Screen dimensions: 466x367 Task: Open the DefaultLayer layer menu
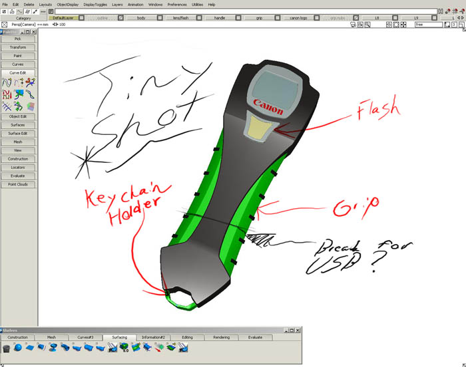pos(63,18)
